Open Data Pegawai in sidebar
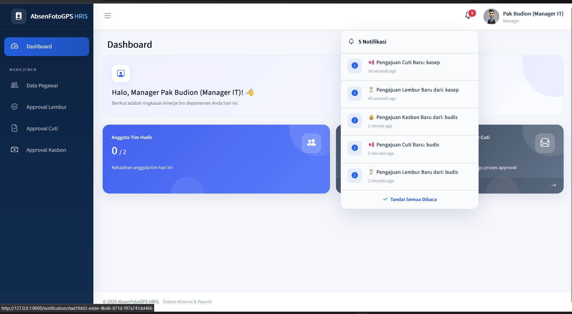This screenshot has width=572, height=314. point(47,86)
